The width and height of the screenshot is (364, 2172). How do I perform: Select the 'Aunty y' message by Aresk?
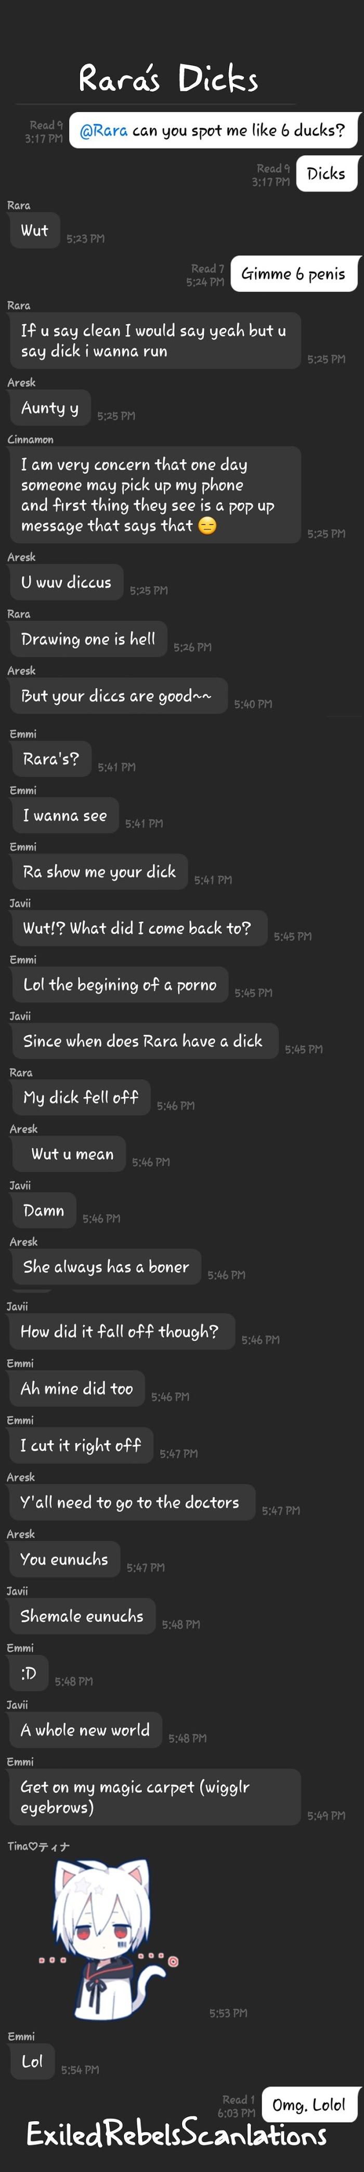(50, 408)
